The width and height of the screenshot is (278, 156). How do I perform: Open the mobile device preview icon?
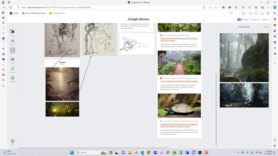[244, 13]
